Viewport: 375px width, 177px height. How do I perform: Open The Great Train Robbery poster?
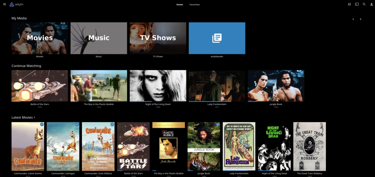tap(309, 147)
